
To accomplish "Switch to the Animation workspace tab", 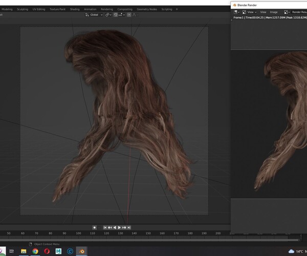I will 90,9.
